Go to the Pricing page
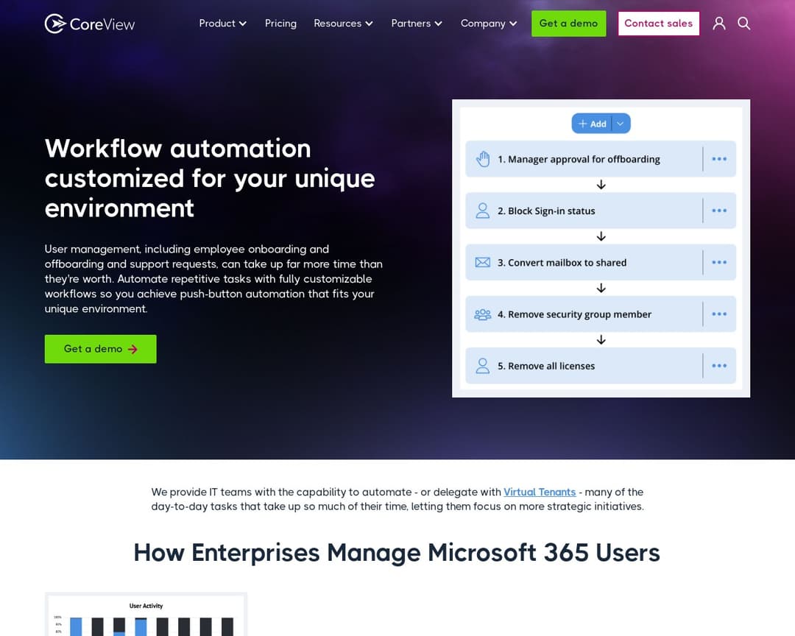The image size is (795, 636). pyautogui.click(x=280, y=24)
